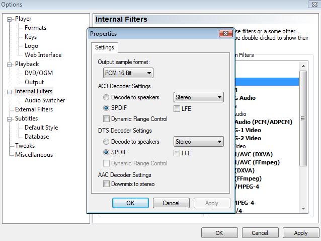Toggle AC3 Dynamic Range Control
Viewport: 321px width, 241px height.
click(106, 119)
